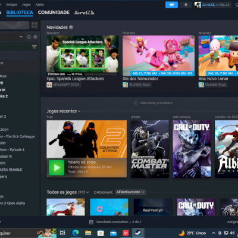Click the profile avatar picture

point(198,5)
